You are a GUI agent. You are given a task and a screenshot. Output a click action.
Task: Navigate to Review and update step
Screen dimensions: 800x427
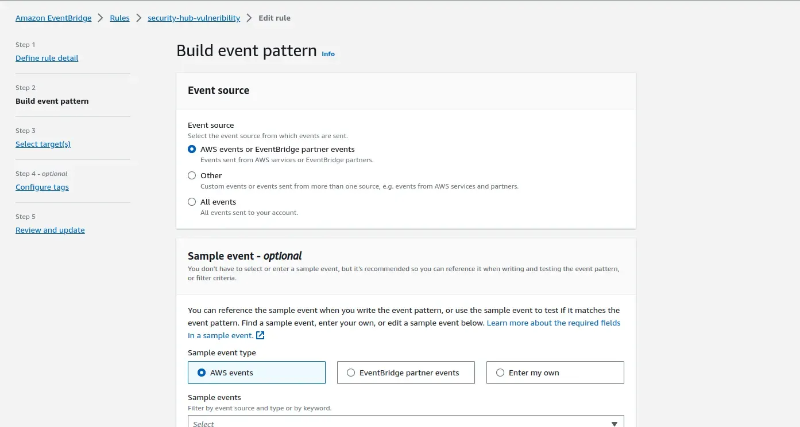point(50,230)
